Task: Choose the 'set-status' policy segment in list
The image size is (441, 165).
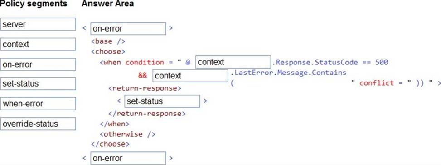Action: (38, 83)
